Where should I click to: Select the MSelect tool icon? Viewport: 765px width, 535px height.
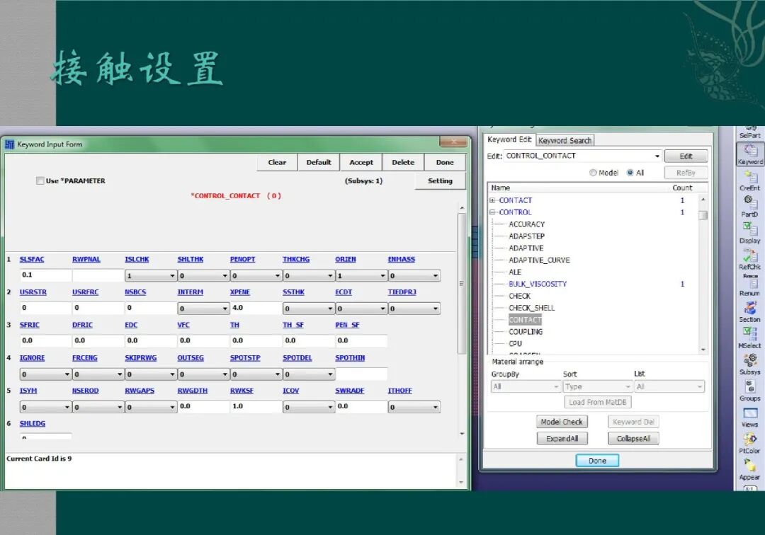tap(749, 338)
